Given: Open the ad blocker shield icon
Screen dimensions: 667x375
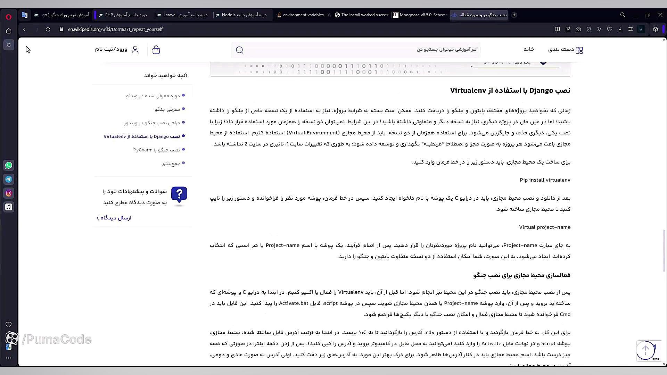Looking at the screenshot, I should click(589, 30).
